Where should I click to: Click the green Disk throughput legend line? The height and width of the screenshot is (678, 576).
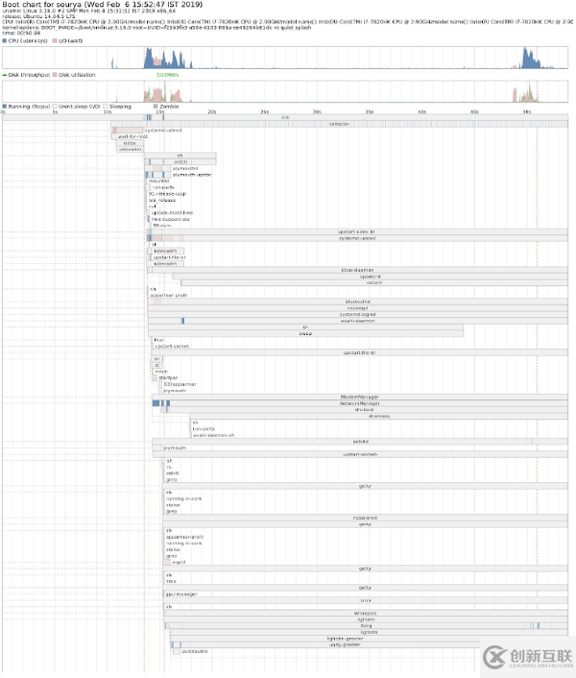coord(5,75)
